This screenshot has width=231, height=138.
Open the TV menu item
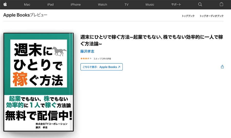126,5
